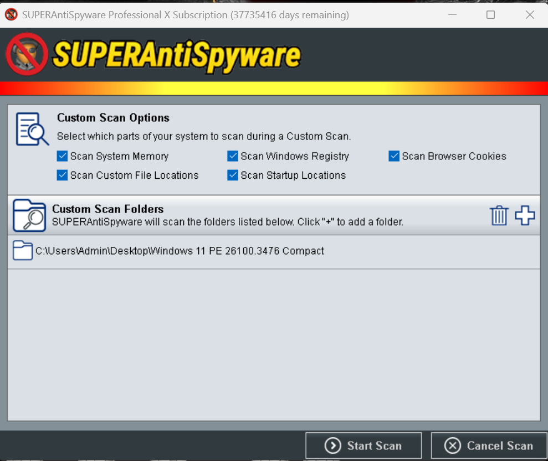The image size is (548, 461).
Task: Click the title bar application icon
Action: (11, 14)
